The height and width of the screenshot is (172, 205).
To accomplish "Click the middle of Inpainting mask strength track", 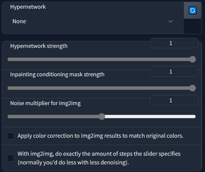I will click(x=101, y=88).
